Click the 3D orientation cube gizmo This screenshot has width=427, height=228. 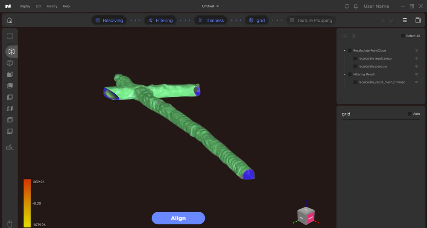tap(306, 214)
